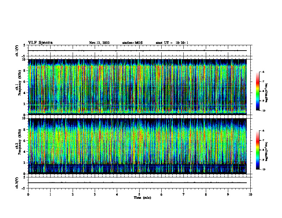
Task: Select the date text "Nov.12, 2022"
Action: pyautogui.click(x=99, y=43)
